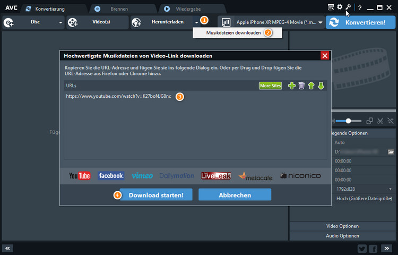Screen dimensions: 398x255
Task: Click the URLs list empty input area header
Action: (71, 86)
